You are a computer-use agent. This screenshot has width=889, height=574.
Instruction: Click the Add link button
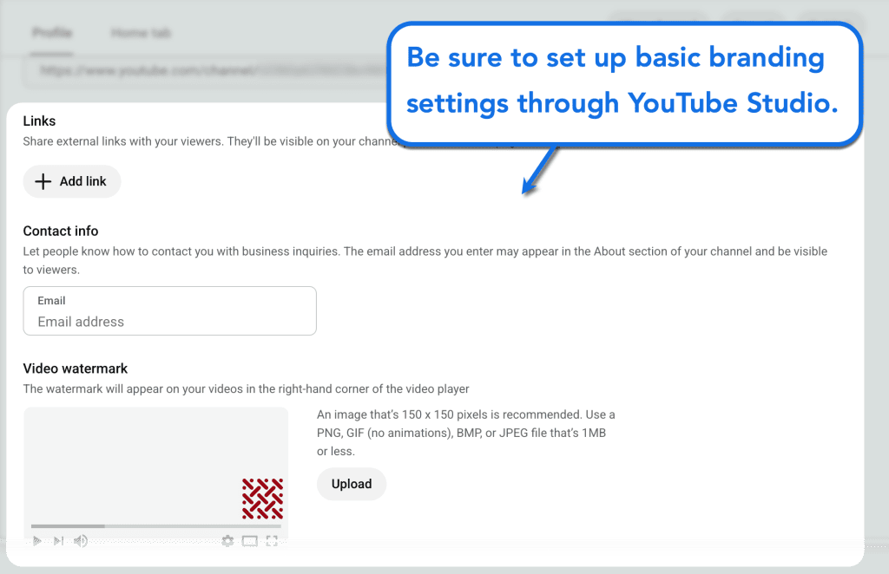72,181
